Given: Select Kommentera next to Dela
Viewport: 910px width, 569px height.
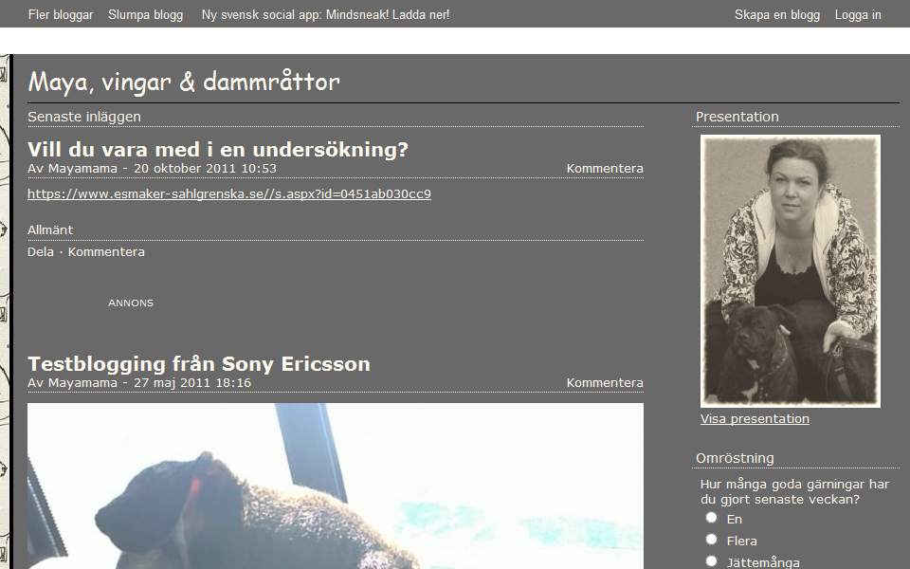Looking at the screenshot, I should pos(106,252).
